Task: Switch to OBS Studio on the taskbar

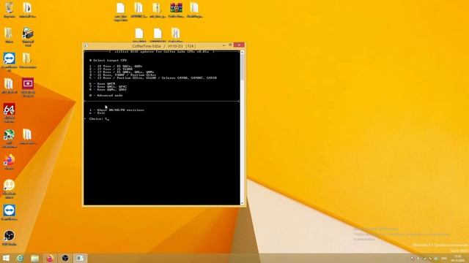Action: 65,258
